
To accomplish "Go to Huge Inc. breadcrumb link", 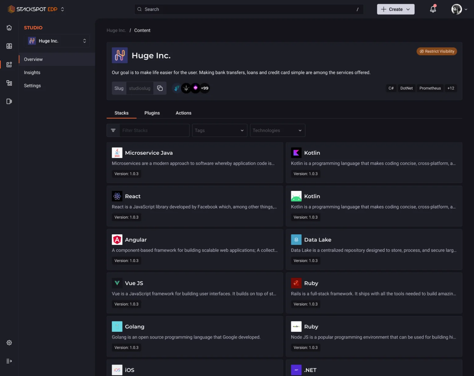I will [x=116, y=30].
